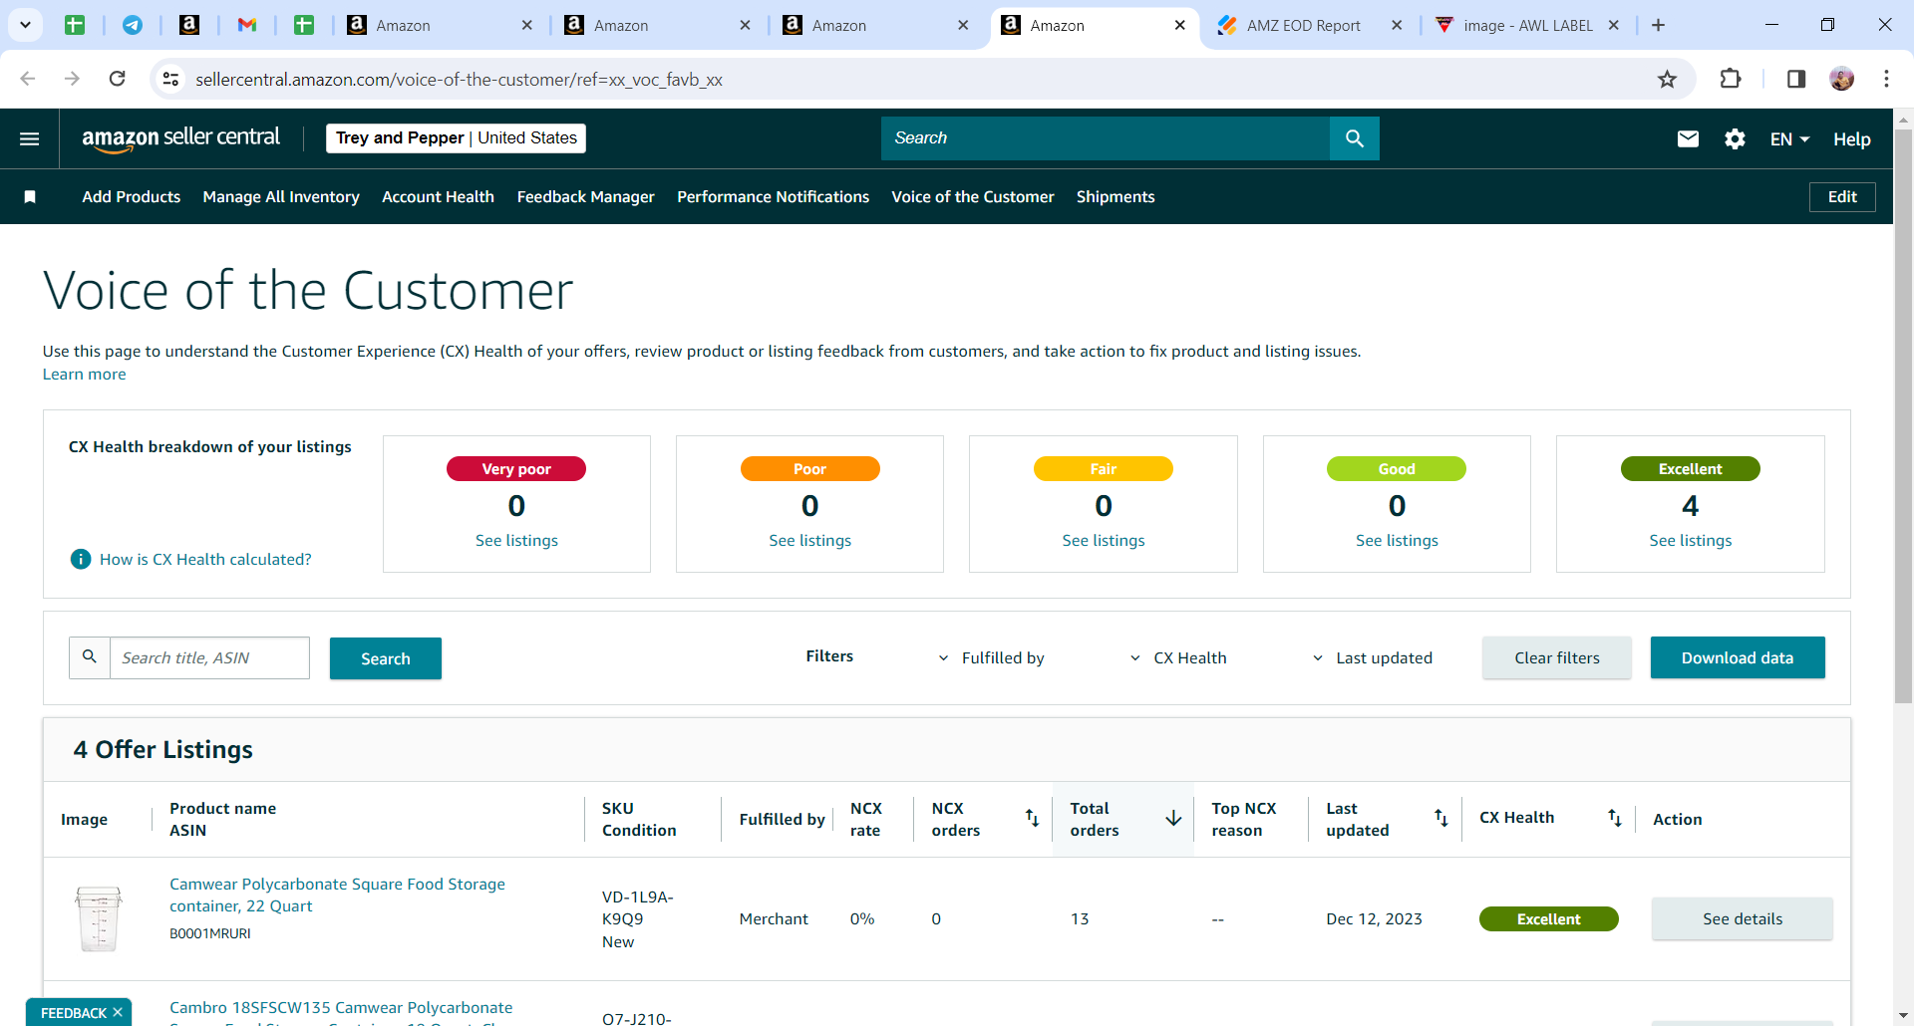Screen dimensions: 1914x1026
Task: Focus the header Search box
Action: [1106, 138]
